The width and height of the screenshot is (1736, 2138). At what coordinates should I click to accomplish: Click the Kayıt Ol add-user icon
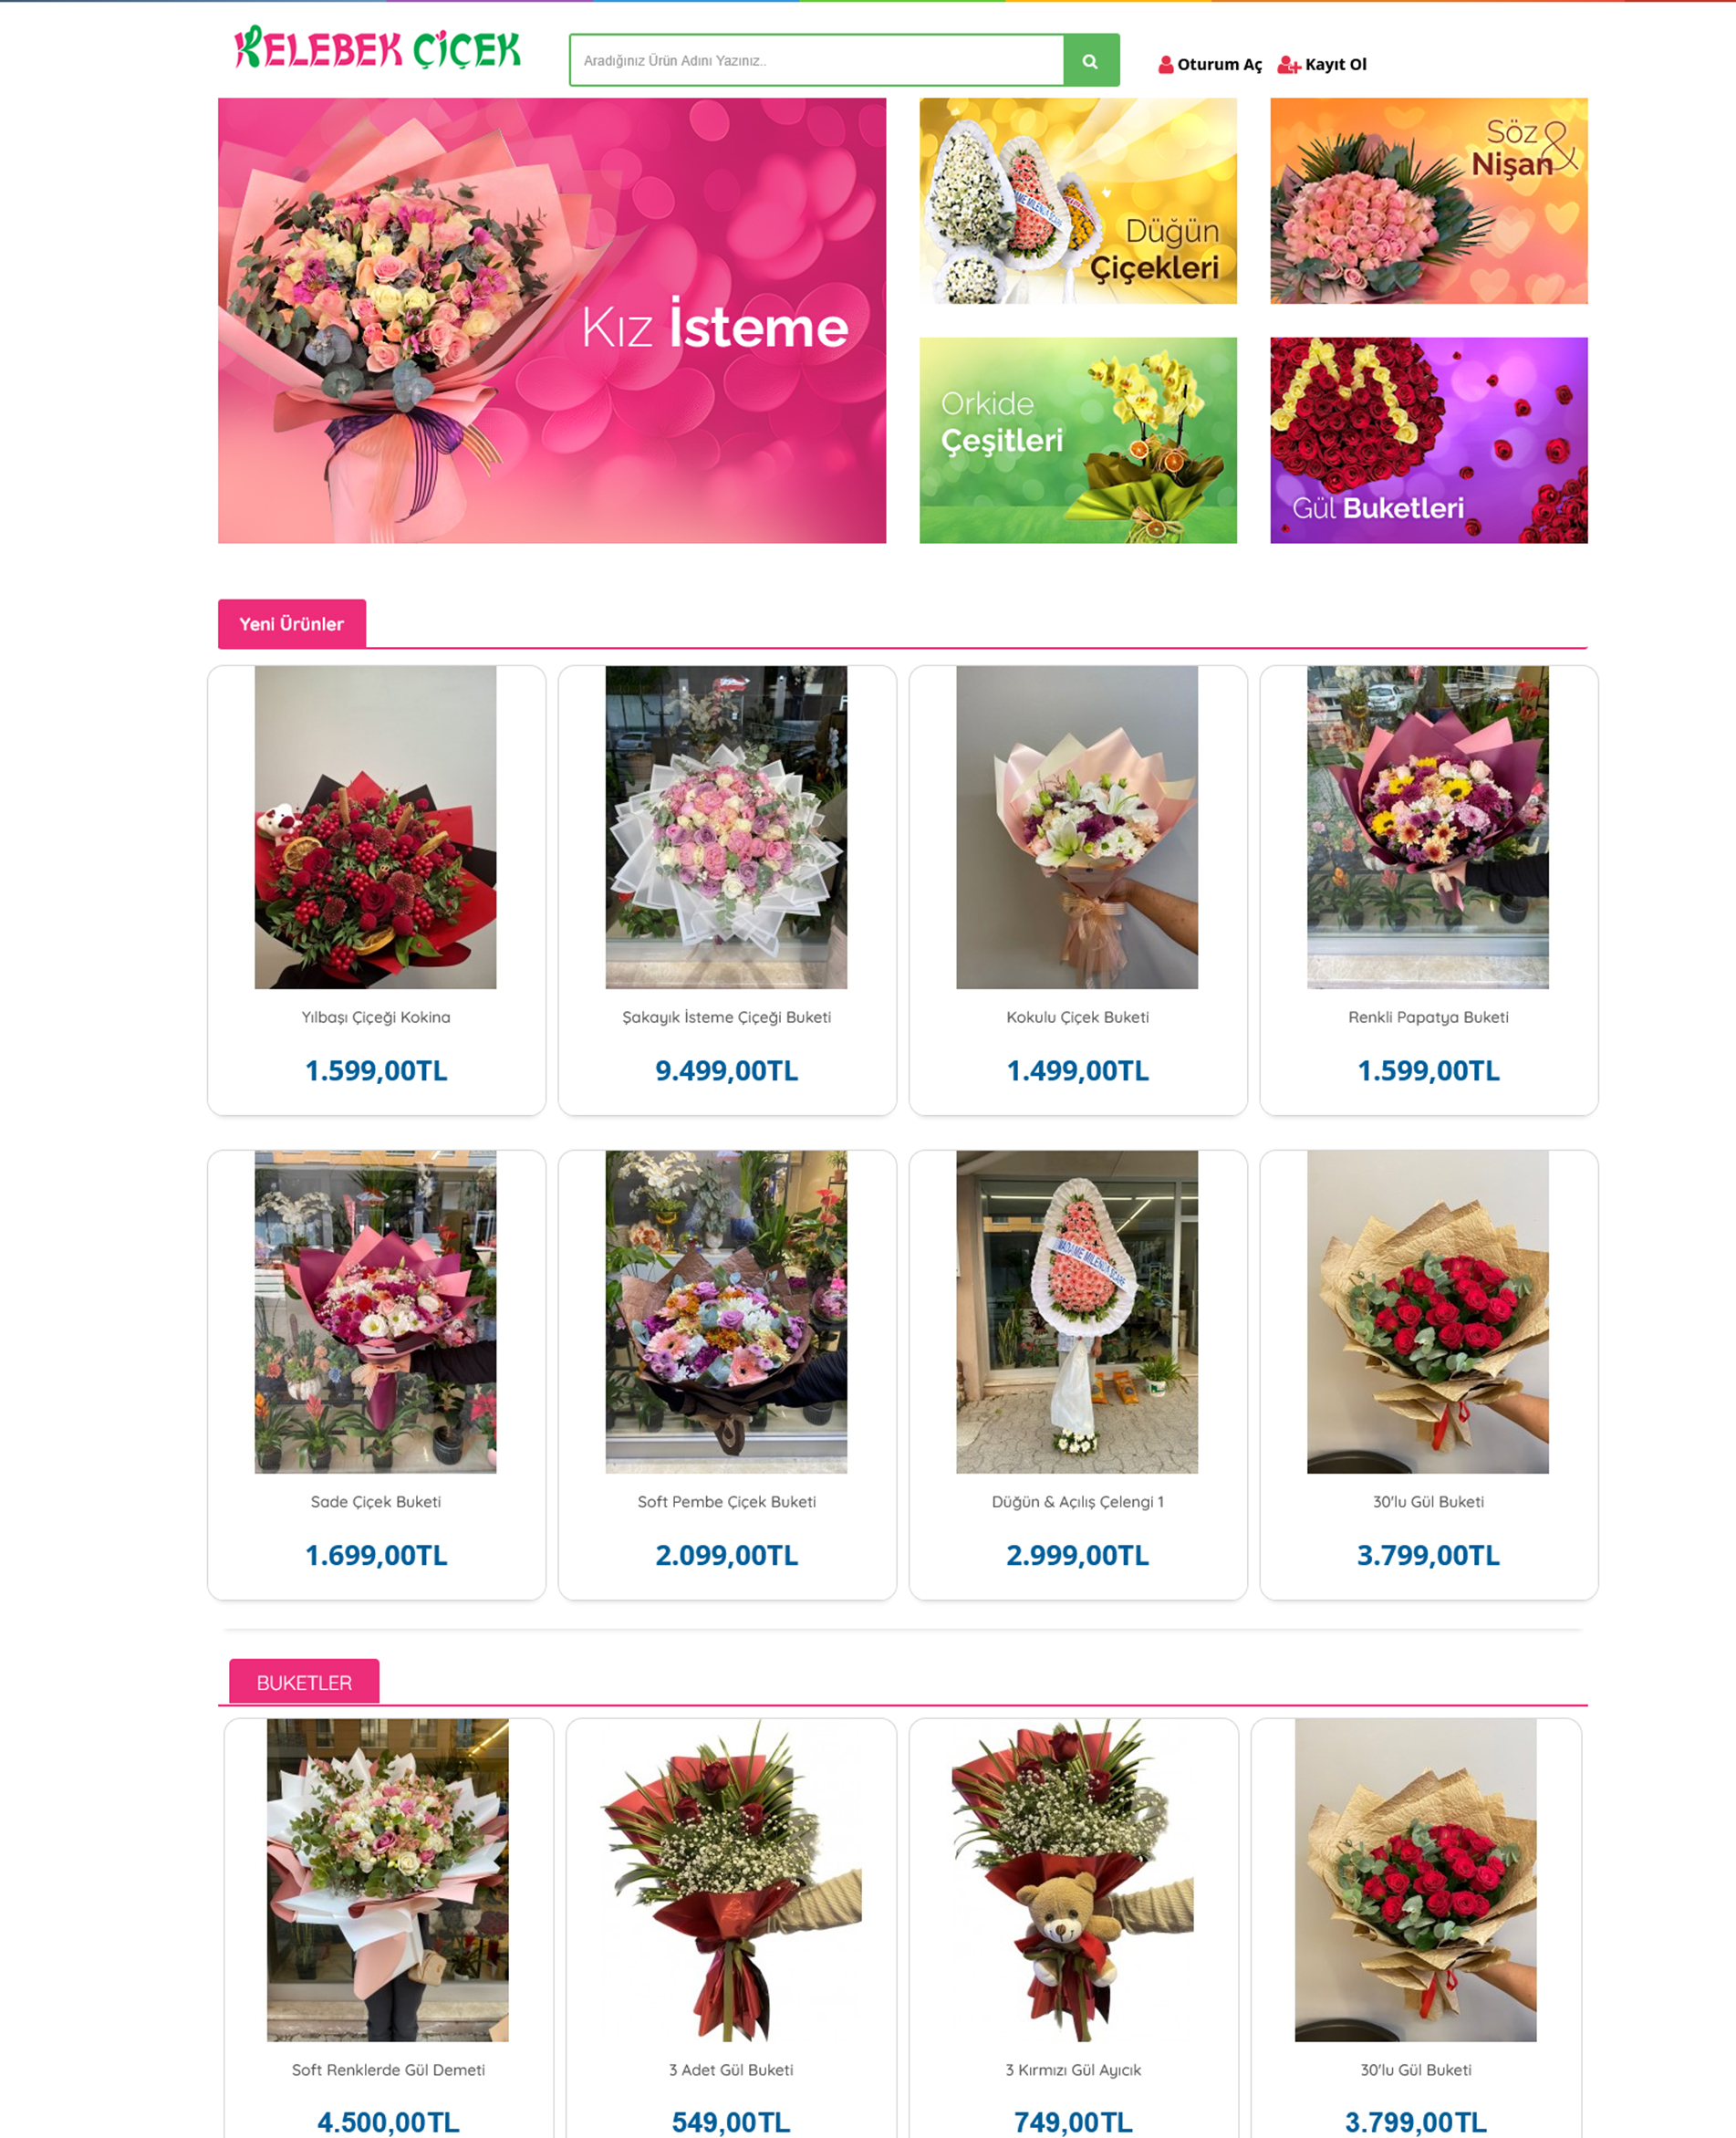(x=1289, y=65)
